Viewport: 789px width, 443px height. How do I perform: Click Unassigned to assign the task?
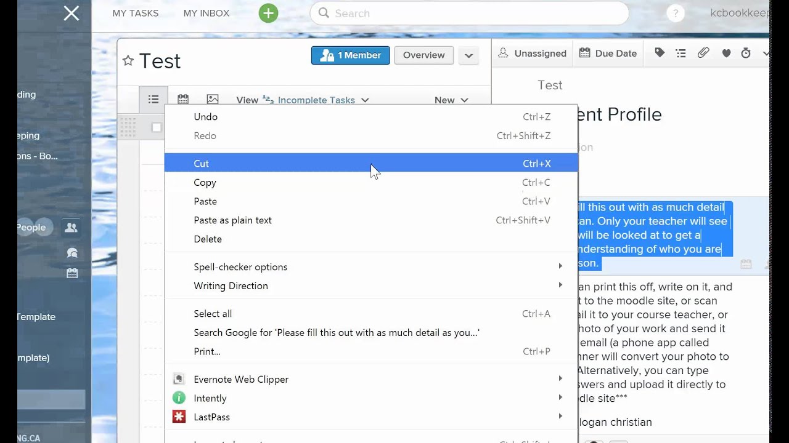point(533,54)
